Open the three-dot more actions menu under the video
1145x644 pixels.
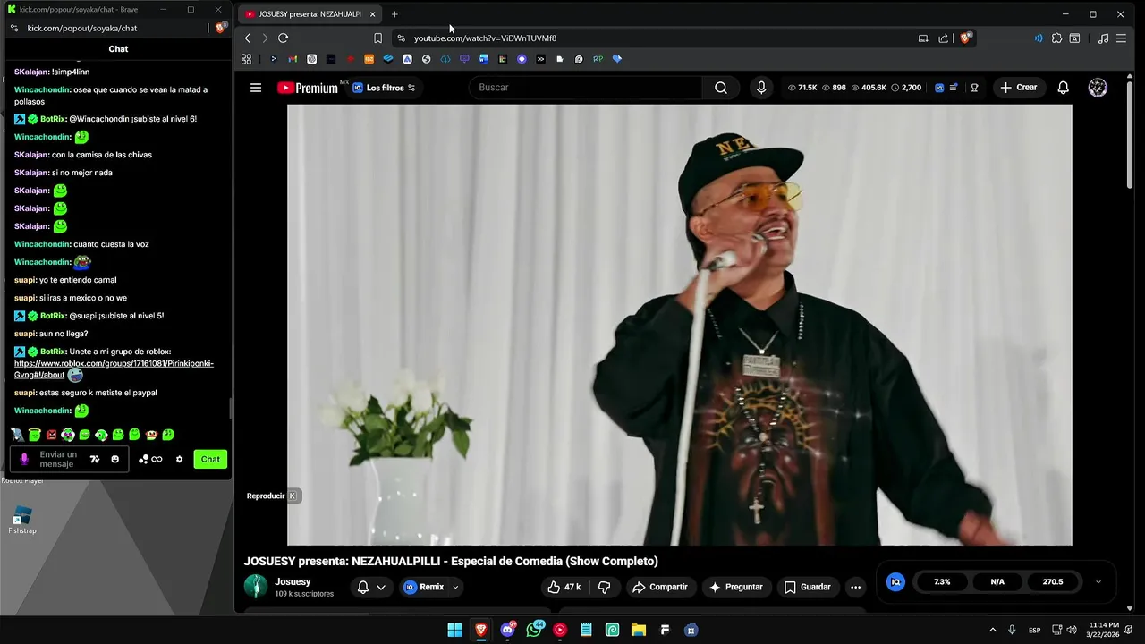(x=855, y=587)
